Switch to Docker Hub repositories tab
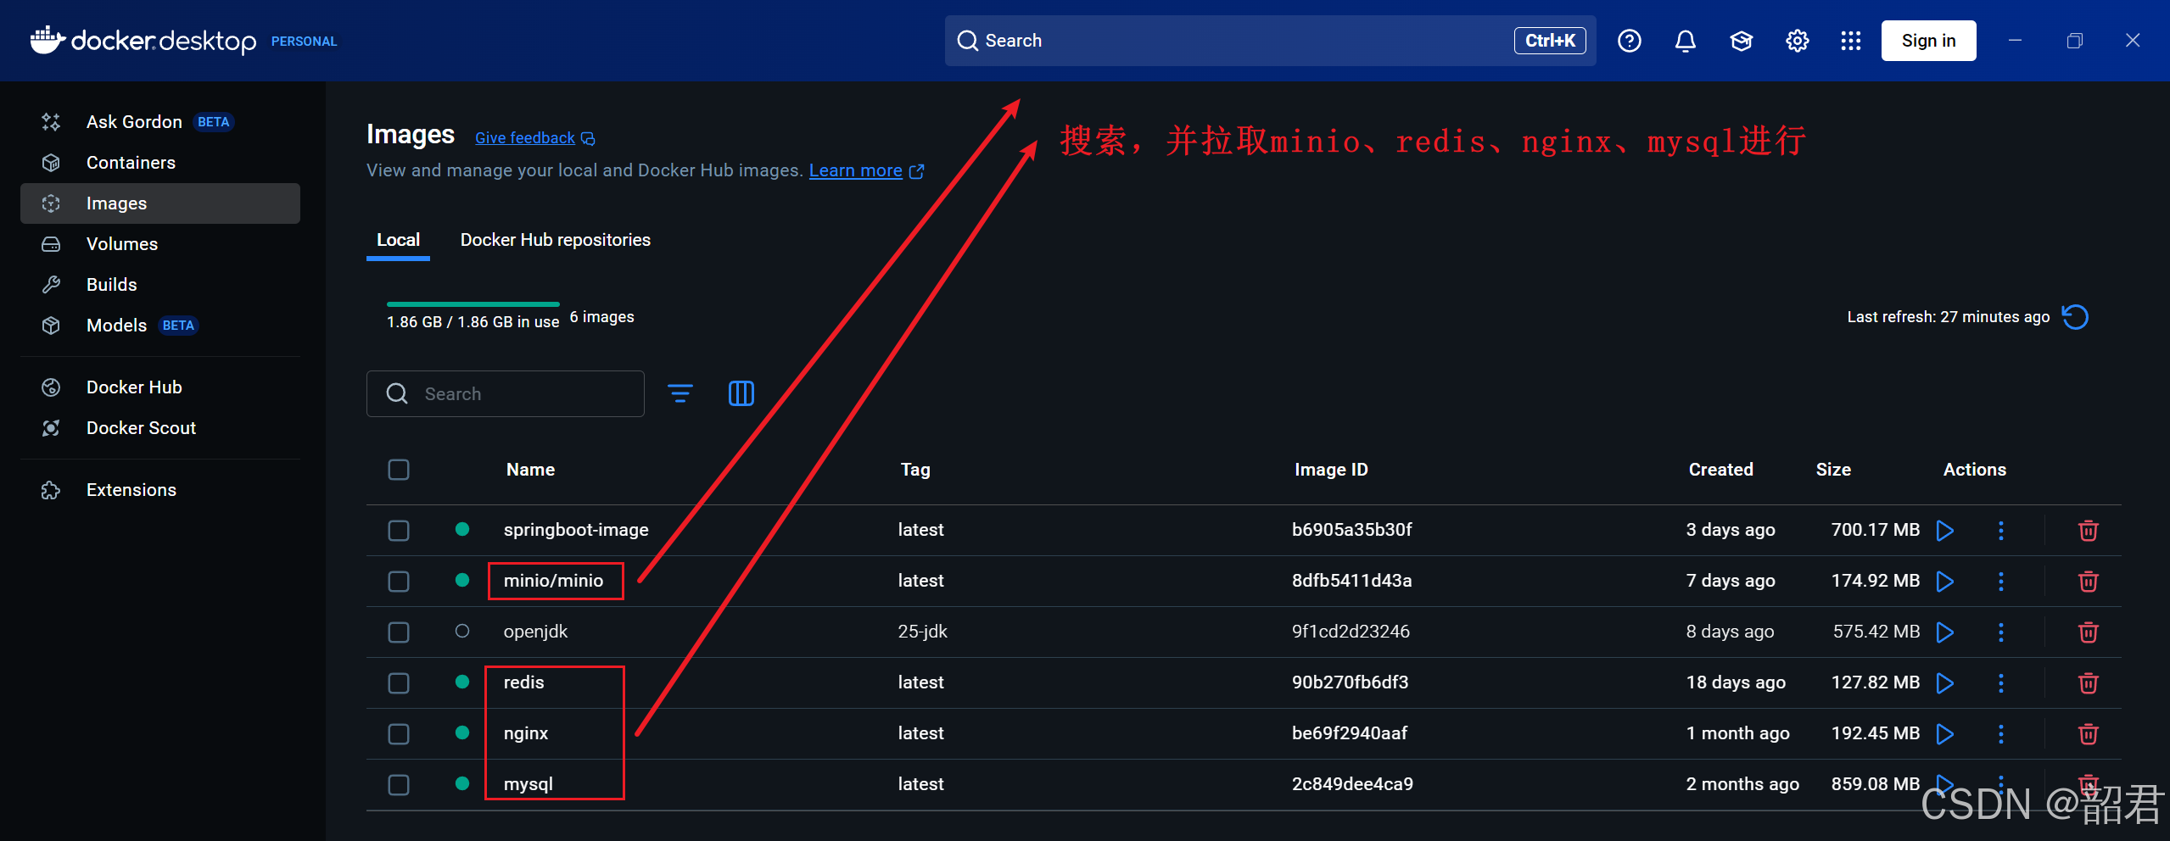Image resolution: width=2170 pixels, height=841 pixels. [x=556, y=240]
